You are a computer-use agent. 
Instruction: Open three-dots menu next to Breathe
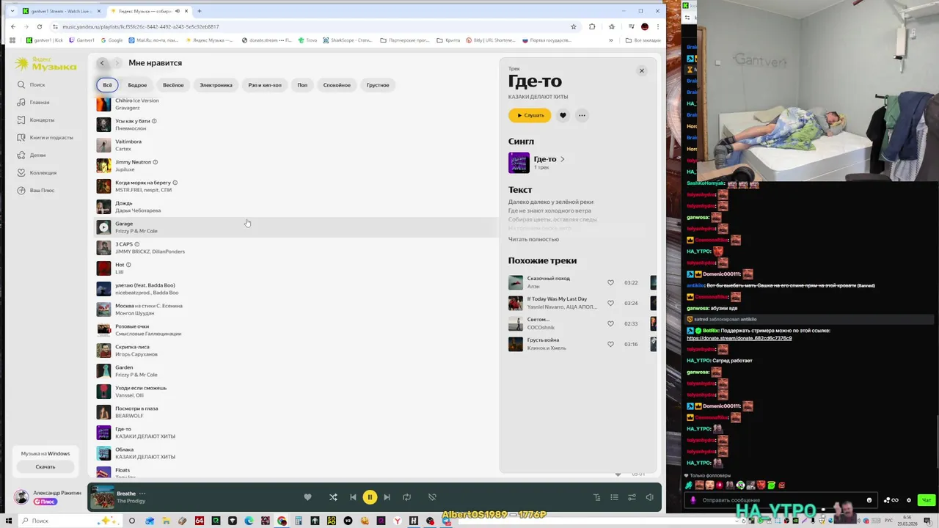[142, 494]
